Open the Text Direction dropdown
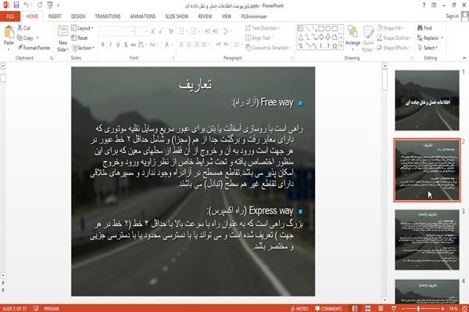The width and height of the screenshot is (469, 312). pos(263,28)
